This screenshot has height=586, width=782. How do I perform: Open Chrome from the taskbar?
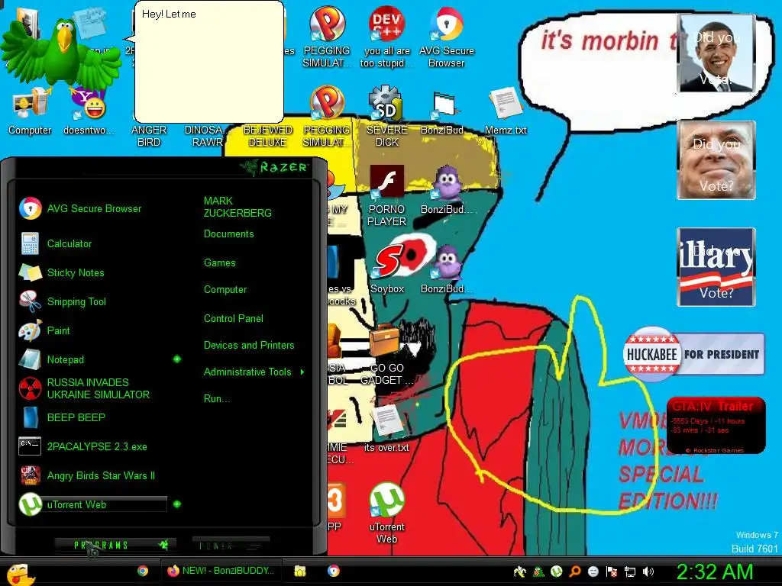pyautogui.click(x=143, y=571)
